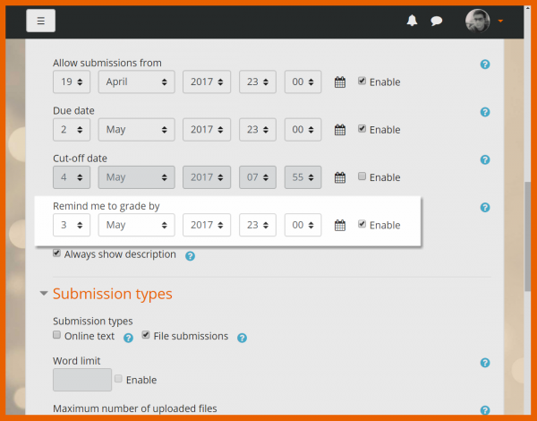Open calendar picker for Allow submissions from

[x=340, y=82]
